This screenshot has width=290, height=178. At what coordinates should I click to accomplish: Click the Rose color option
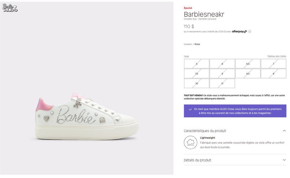pyautogui.click(x=197, y=44)
